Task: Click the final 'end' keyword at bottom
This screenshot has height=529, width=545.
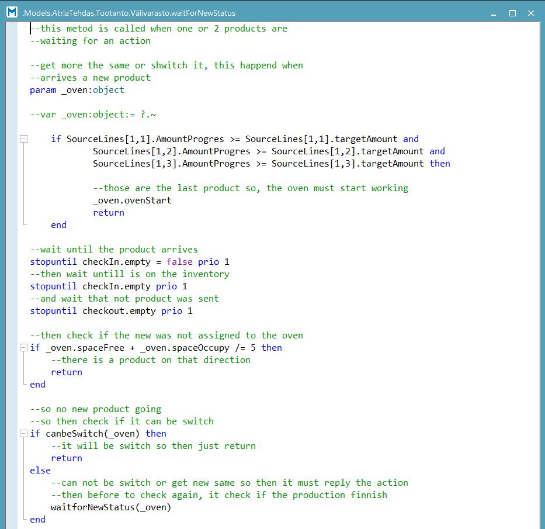Action: coord(37,519)
